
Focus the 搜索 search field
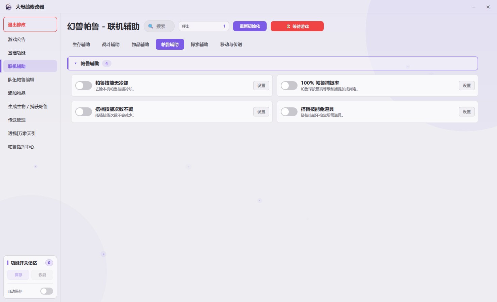[x=159, y=26]
